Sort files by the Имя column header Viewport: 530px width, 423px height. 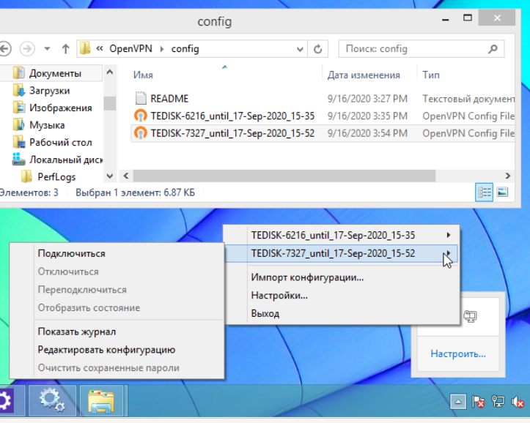coord(143,75)
